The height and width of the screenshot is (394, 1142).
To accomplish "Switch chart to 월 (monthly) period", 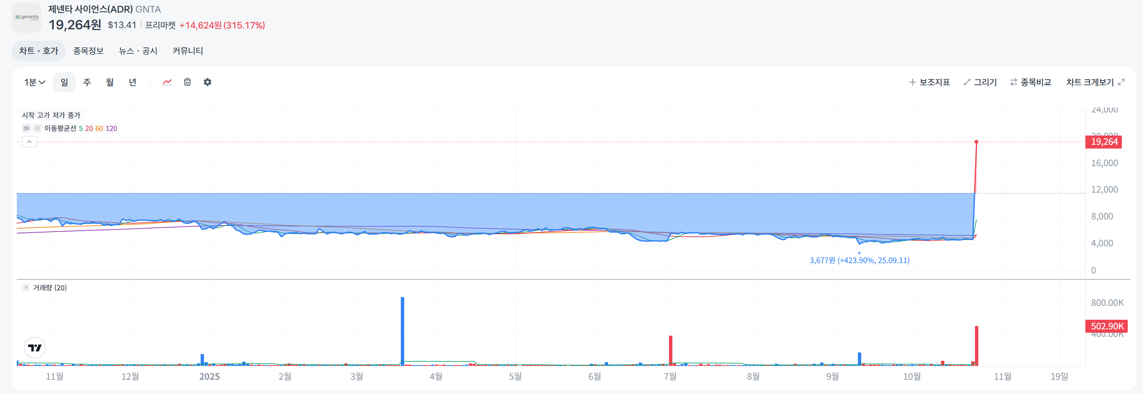I will 110,82.
